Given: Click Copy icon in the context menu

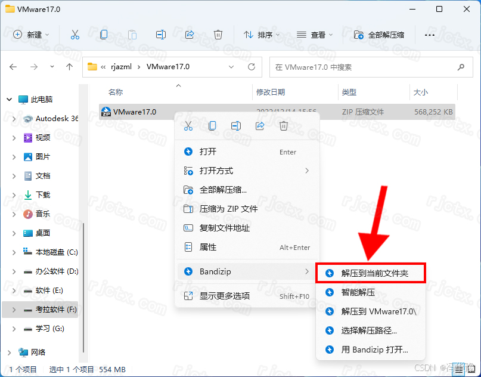Looking at the screenshot, I should (212, 126).
